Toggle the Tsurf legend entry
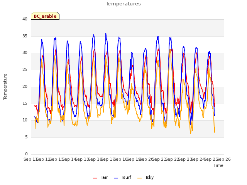Image resolution: width=247 pixels, height=185 pixels. tap(123, 177)
